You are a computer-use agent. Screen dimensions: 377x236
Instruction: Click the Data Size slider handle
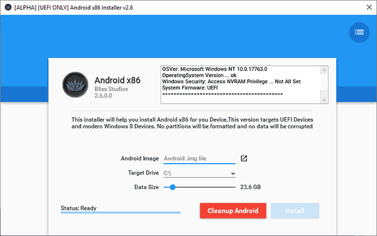[172, 187]
